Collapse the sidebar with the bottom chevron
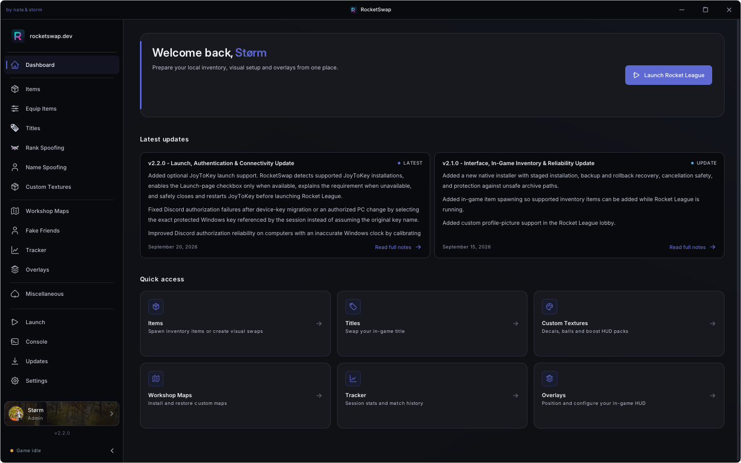The height and width of the screenshot is (463, 741). [x=112, y=451]
